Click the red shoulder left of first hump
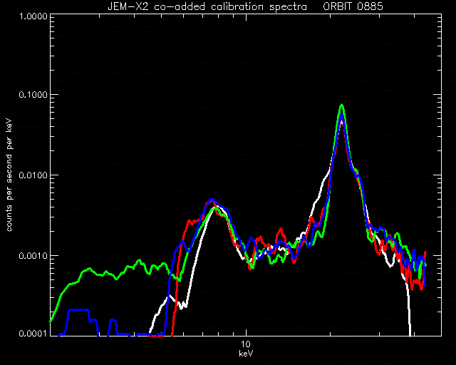 pos(192,222)
